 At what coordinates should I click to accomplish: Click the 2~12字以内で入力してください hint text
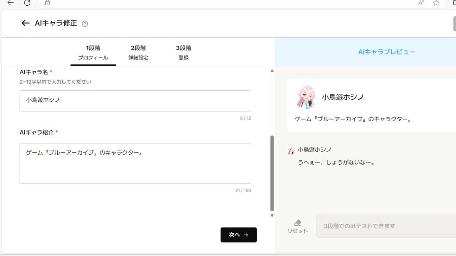tap(55, 82)
